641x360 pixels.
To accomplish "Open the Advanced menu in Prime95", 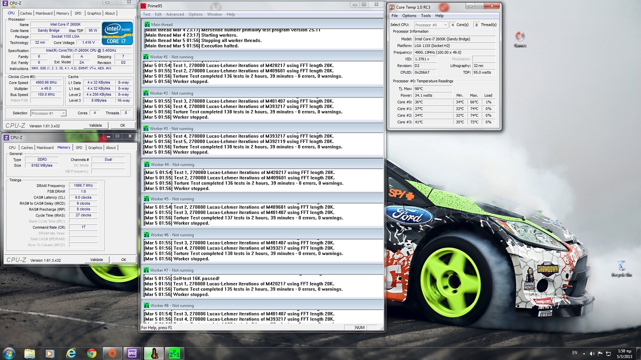I will tap(175, 14).
